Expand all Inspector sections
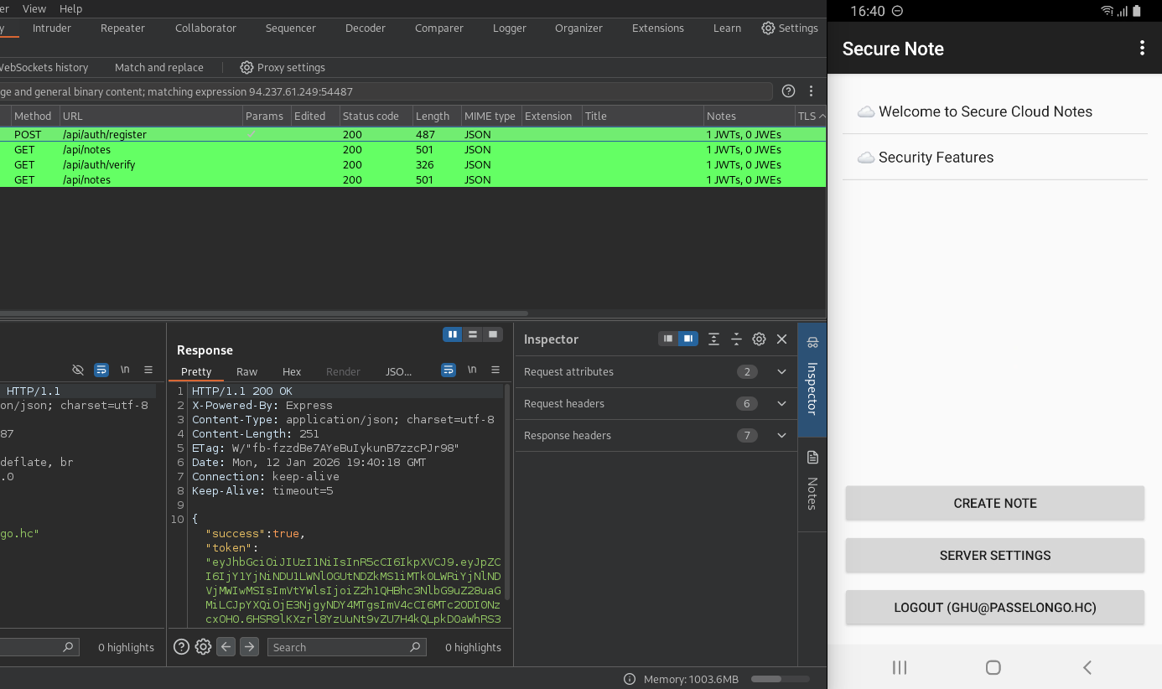 pos(713,339)
